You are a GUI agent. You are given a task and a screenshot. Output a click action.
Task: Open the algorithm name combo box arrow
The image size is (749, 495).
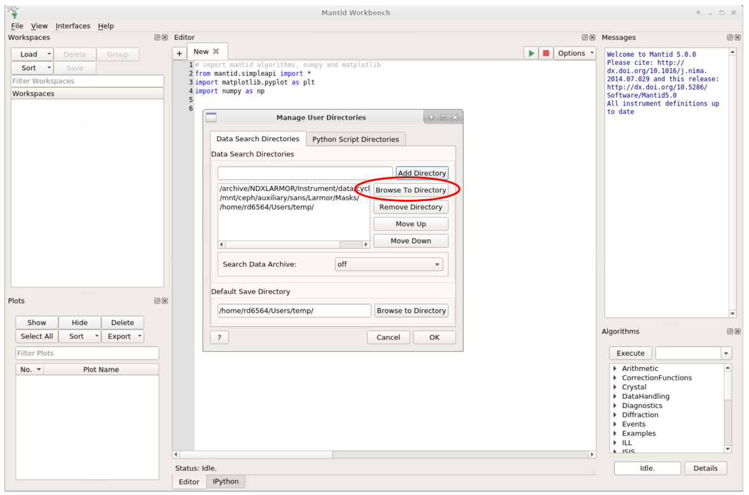(x=726, y=353)
